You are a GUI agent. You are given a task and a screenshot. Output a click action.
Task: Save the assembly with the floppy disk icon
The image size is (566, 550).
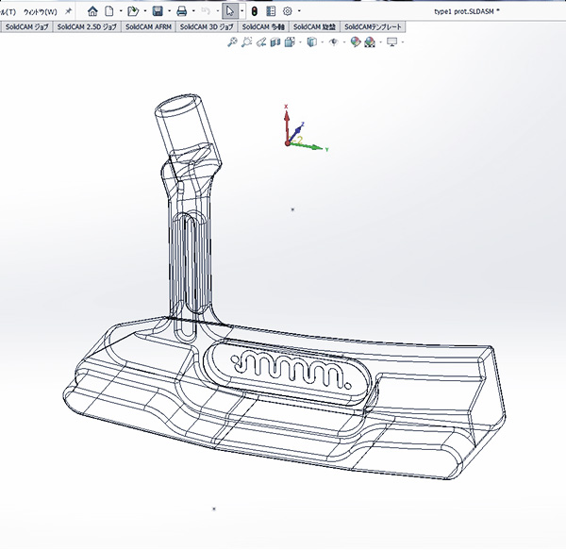pyautogui.click(x=157, y=10)
